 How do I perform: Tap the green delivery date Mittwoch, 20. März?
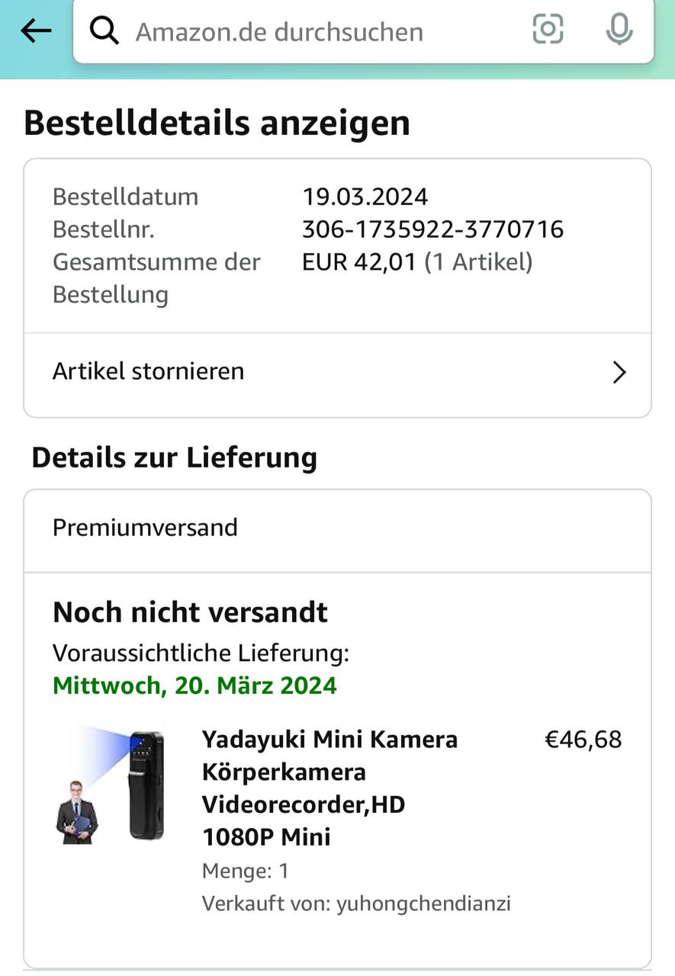[194, 685]
